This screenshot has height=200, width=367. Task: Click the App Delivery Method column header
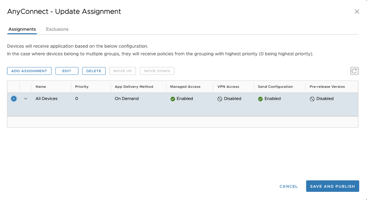(134, 86)
